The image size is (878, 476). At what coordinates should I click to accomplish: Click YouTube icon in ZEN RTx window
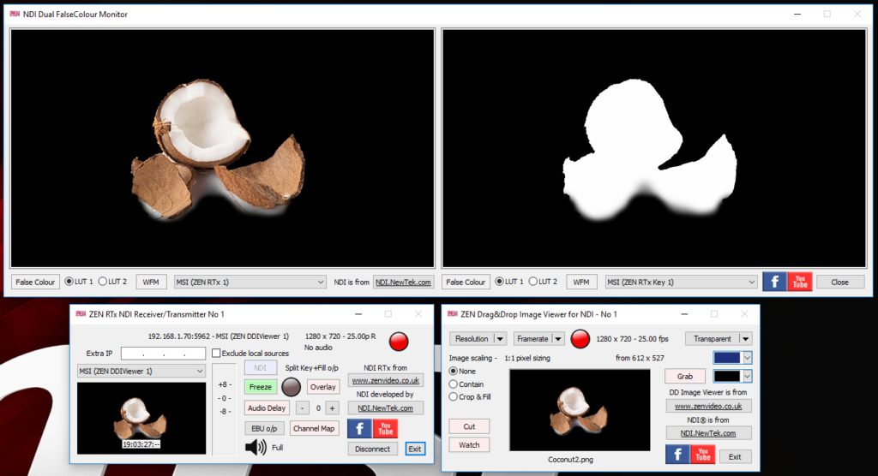pyautogui.click(x=385, y=428)
